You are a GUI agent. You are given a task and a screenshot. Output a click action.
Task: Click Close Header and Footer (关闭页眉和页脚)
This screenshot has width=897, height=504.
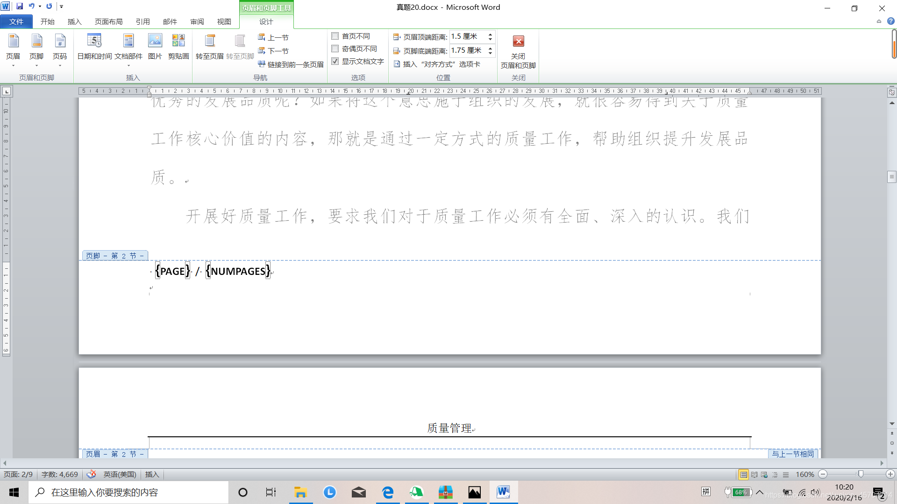tap(518, 51)
